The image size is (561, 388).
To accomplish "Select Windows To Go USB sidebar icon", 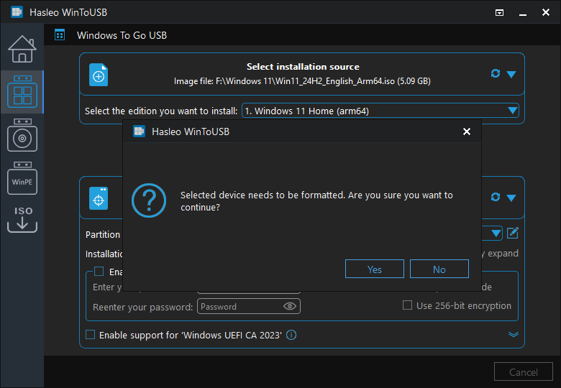I will click(22, 92).
